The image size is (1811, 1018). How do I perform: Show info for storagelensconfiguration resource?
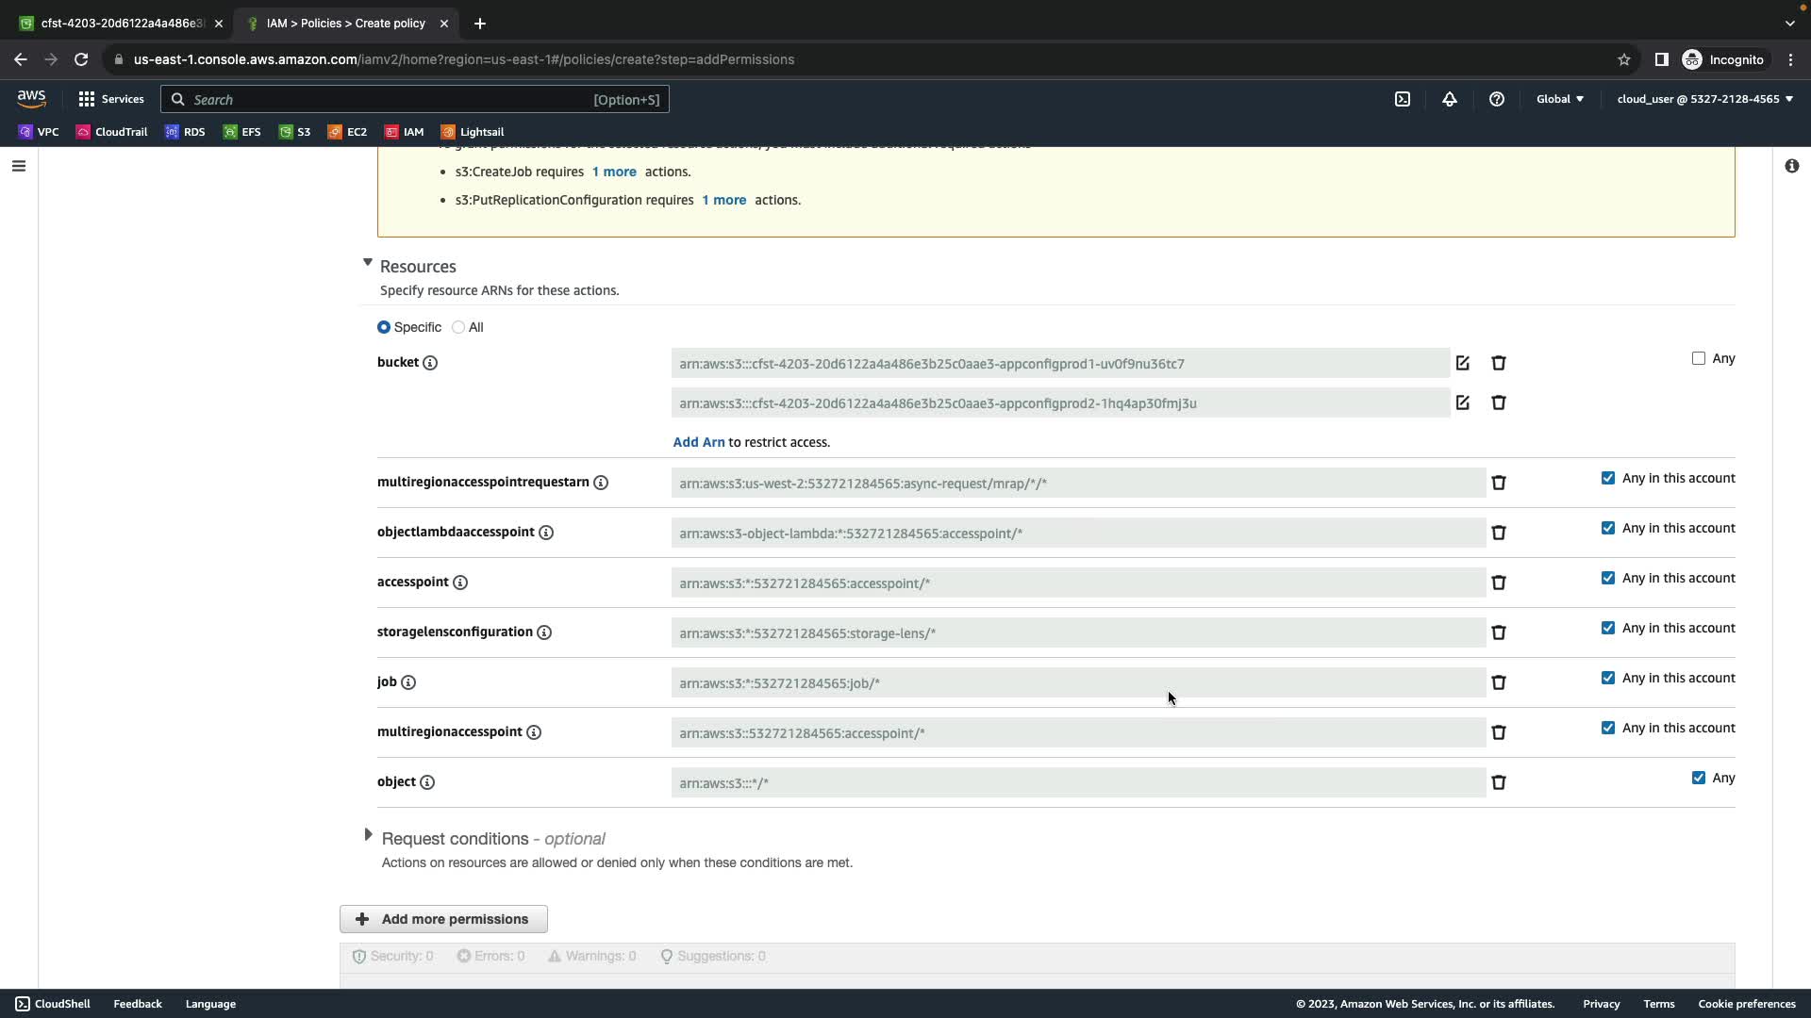pyautogui.click(x=544, y=632)
